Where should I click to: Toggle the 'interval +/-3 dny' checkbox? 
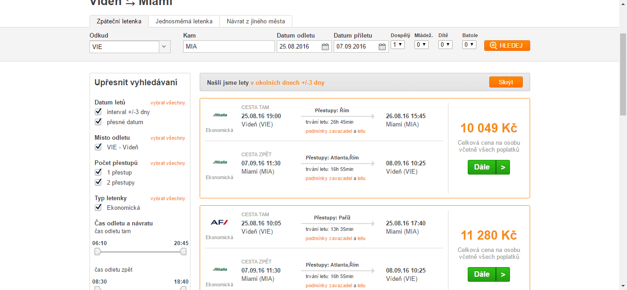click(98, 111)
